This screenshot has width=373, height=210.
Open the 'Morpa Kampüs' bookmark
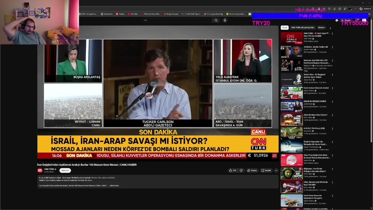point(171,14)
